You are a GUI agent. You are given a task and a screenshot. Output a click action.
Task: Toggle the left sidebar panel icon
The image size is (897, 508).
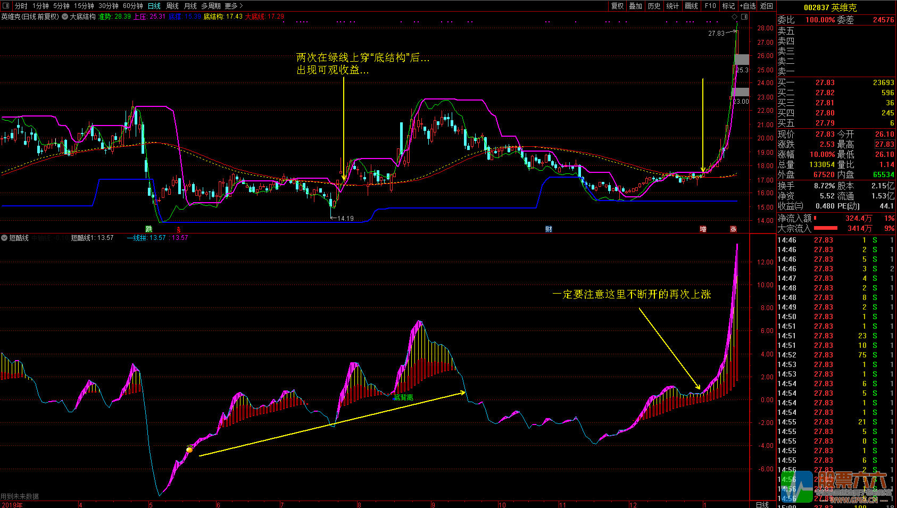(x=6, y=6)
